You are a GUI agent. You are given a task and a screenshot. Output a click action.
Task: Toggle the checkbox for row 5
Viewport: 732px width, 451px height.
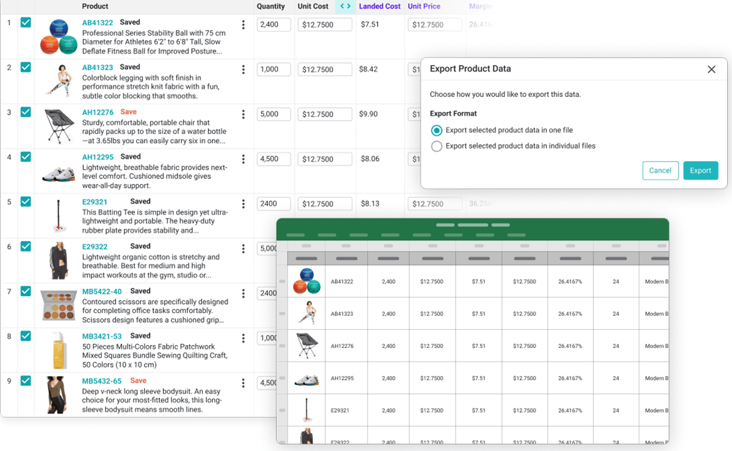(26, 202)
